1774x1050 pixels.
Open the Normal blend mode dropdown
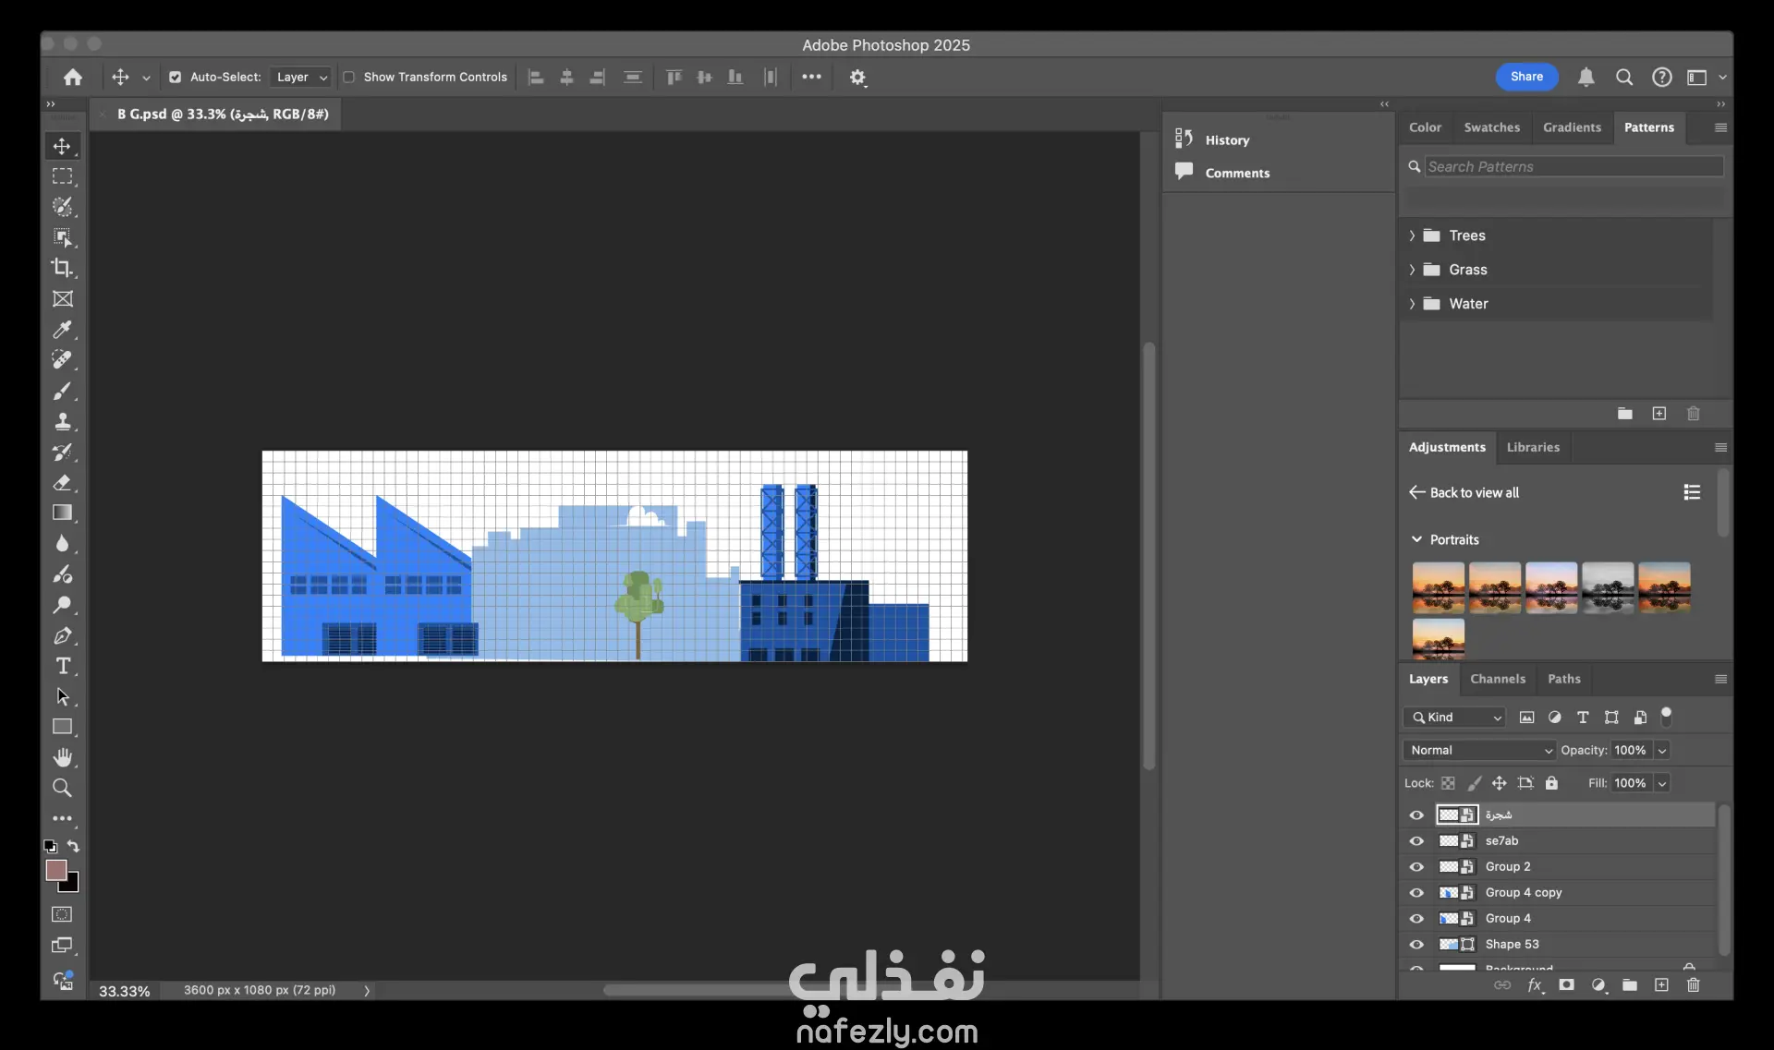coord(1479,750)
